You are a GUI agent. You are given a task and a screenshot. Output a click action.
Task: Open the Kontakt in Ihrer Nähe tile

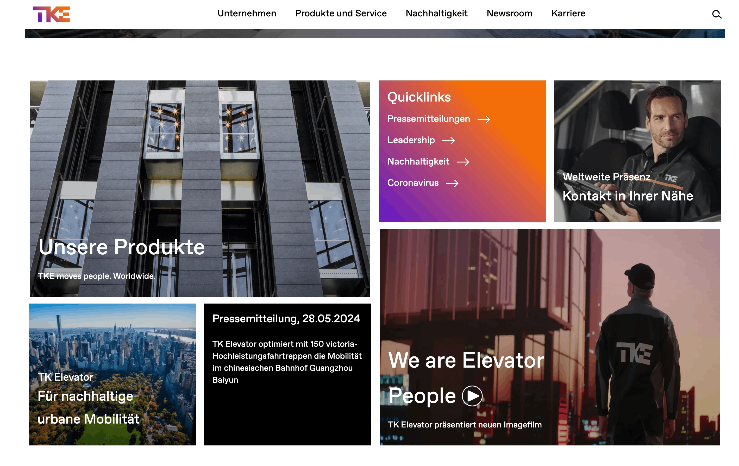[x=637, y=151]
